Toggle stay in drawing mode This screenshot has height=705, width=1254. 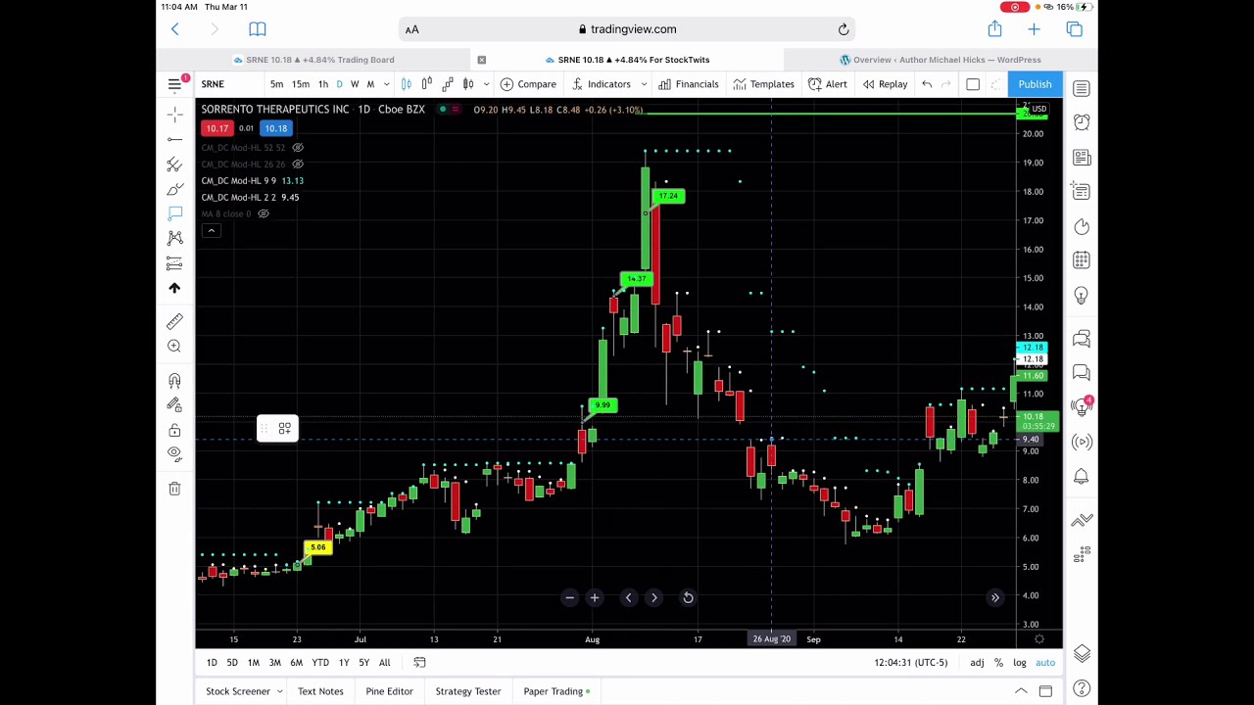[x=174, y=404]
